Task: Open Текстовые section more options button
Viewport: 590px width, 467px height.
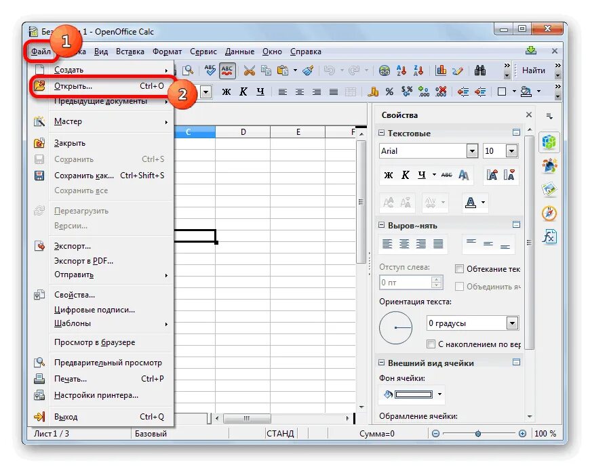Action: pos(516,132)
